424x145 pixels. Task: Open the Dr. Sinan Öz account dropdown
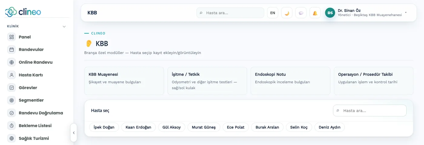(x=406, y=13)
